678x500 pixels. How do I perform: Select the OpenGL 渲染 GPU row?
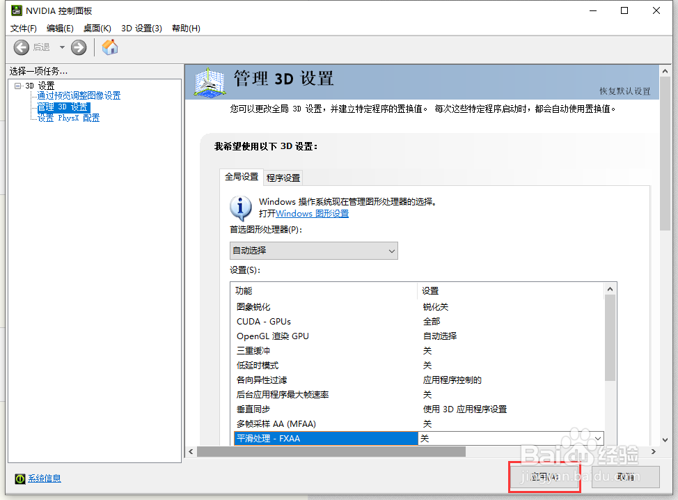coord(418,336)
